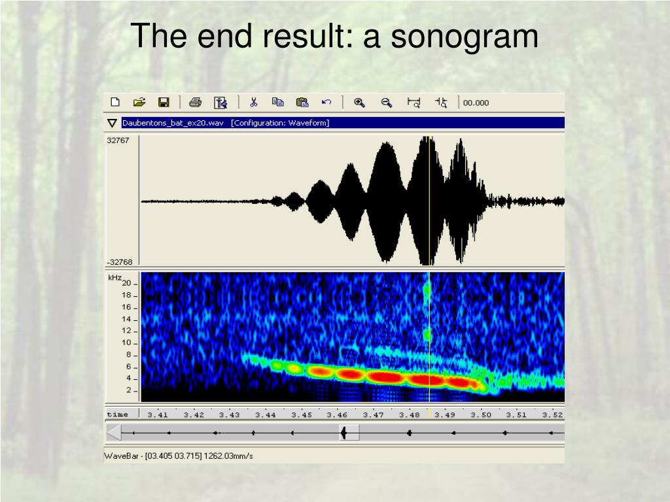
Task: Click the New file icon
Action: coord(115,102)
